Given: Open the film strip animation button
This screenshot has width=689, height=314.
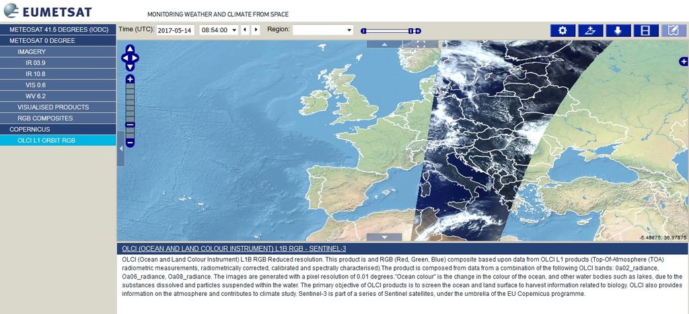Looking at the screenshot, I should click(645, 30).
